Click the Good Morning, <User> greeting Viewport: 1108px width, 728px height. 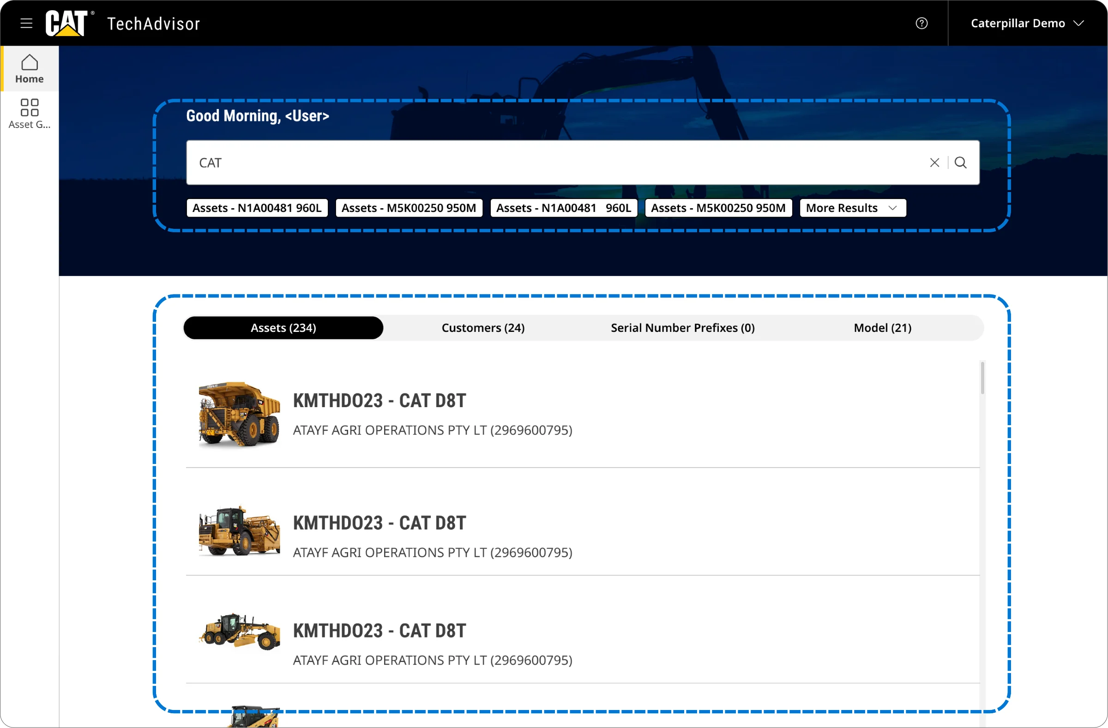(x=258, y=116)
